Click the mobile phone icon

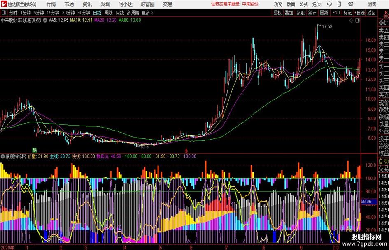coord(339,4)
